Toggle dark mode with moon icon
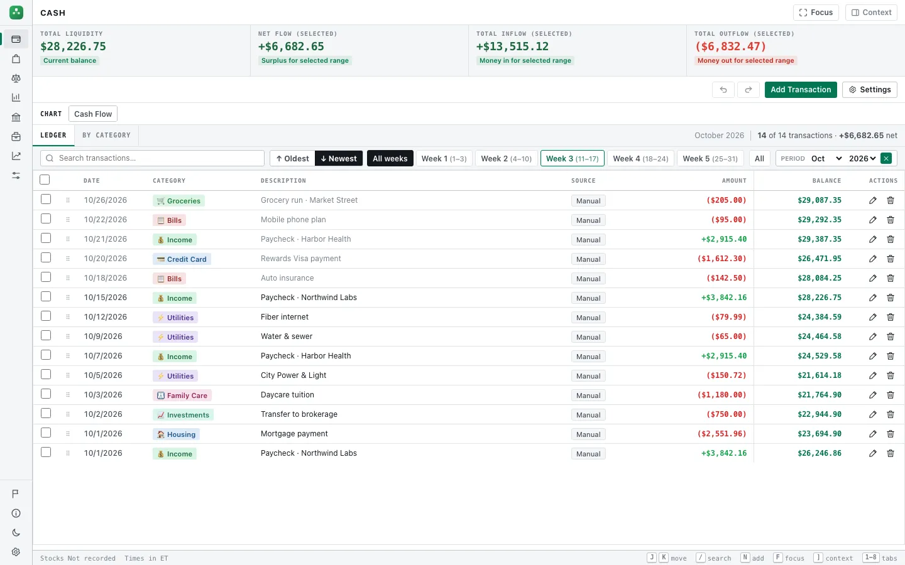 pos(16,533)
